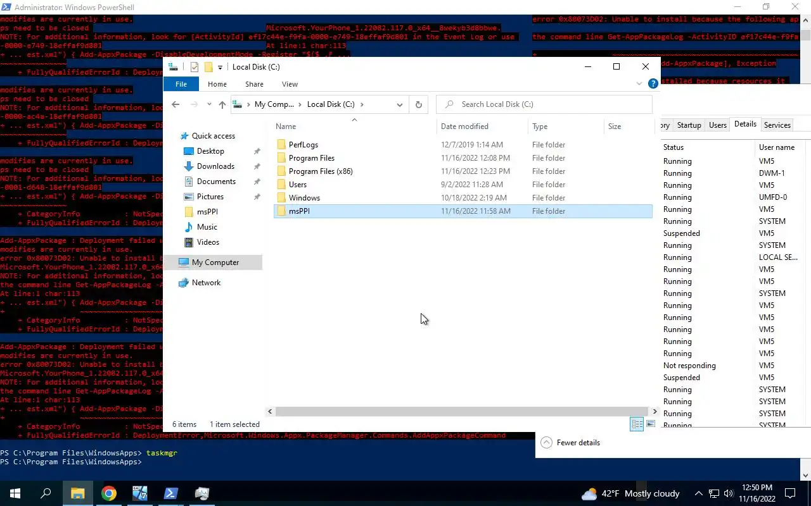811x506 pixels.
Task: Open the notification center icon
Action: tap(790, 493)
